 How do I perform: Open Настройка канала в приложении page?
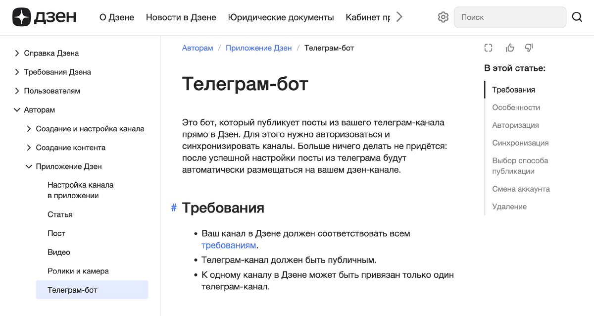coord(81,190)
